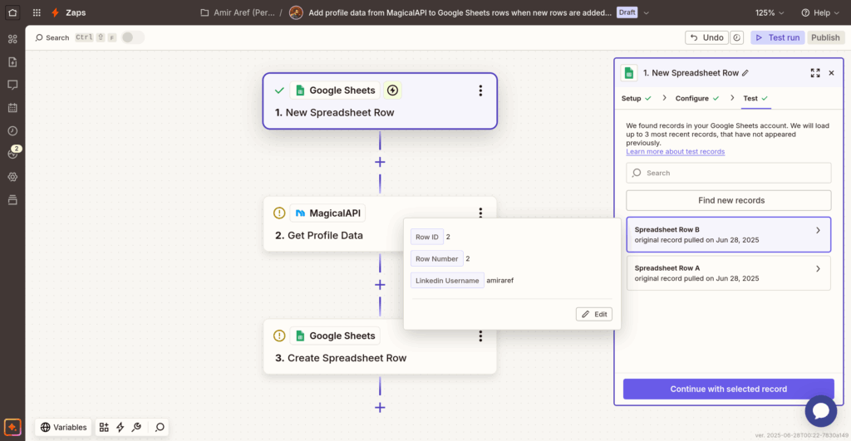Click the instant trigger bolt badge on step 1
Screen dimensions: 851x441
pyautogui.click(x=392, y=90)
